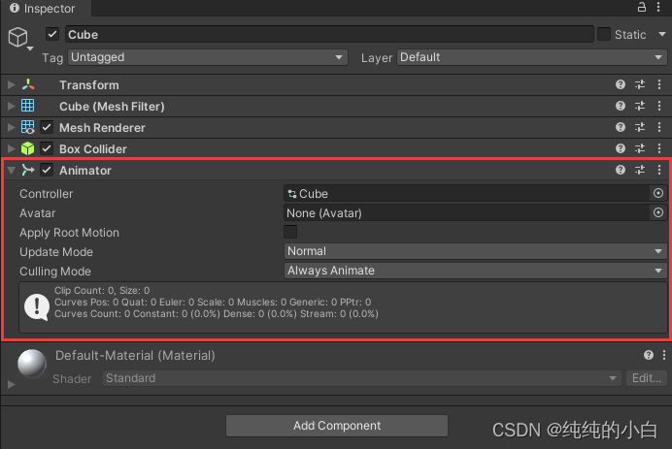Click the Cube (Mesh Filter) grid icon
The width and height of the screenshot is (672, 449).
coord(28,106)
